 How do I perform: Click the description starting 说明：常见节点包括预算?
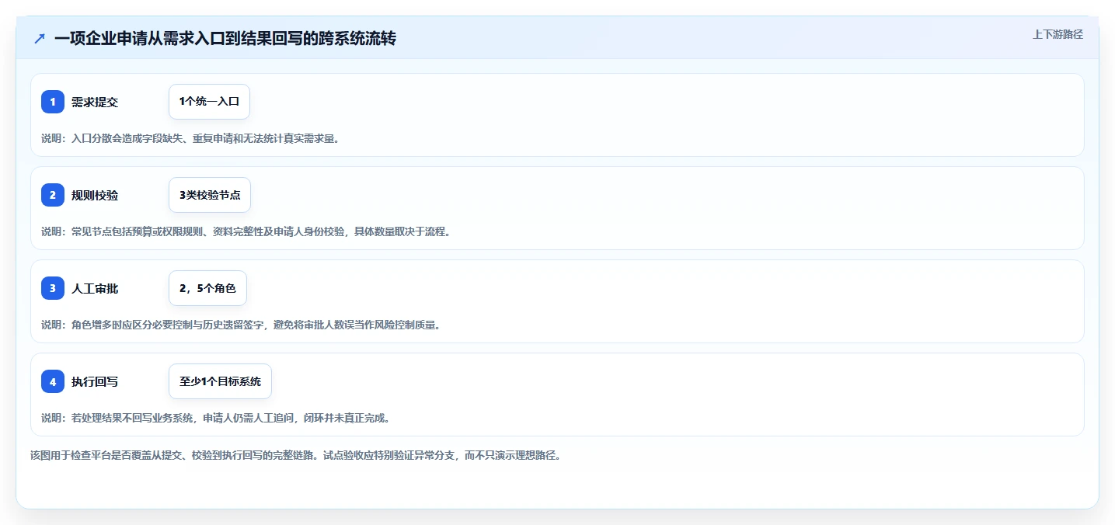point(246,231)
